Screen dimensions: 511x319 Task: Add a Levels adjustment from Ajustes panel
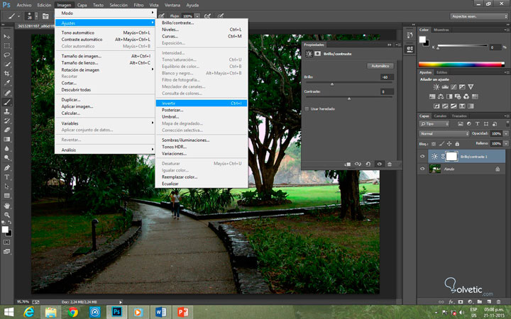tap(445, 87)
